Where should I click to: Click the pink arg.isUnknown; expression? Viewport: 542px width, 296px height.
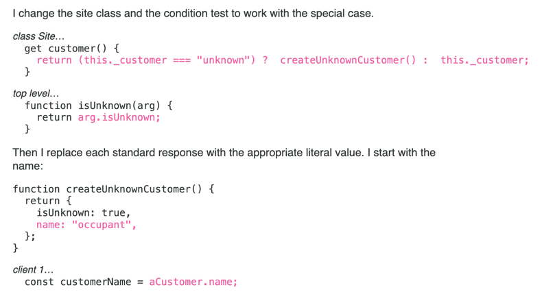pyautogui.click(x=119, y=117)
